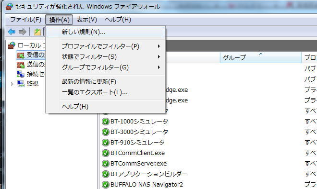Choose ヘルプ(H) in the dropdown menu
The width and height of the screenshot is (317, 189).
tap(105, 106)
